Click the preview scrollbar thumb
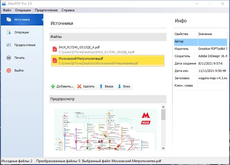The height and width of the screenshot is (165, 230). 163,115
